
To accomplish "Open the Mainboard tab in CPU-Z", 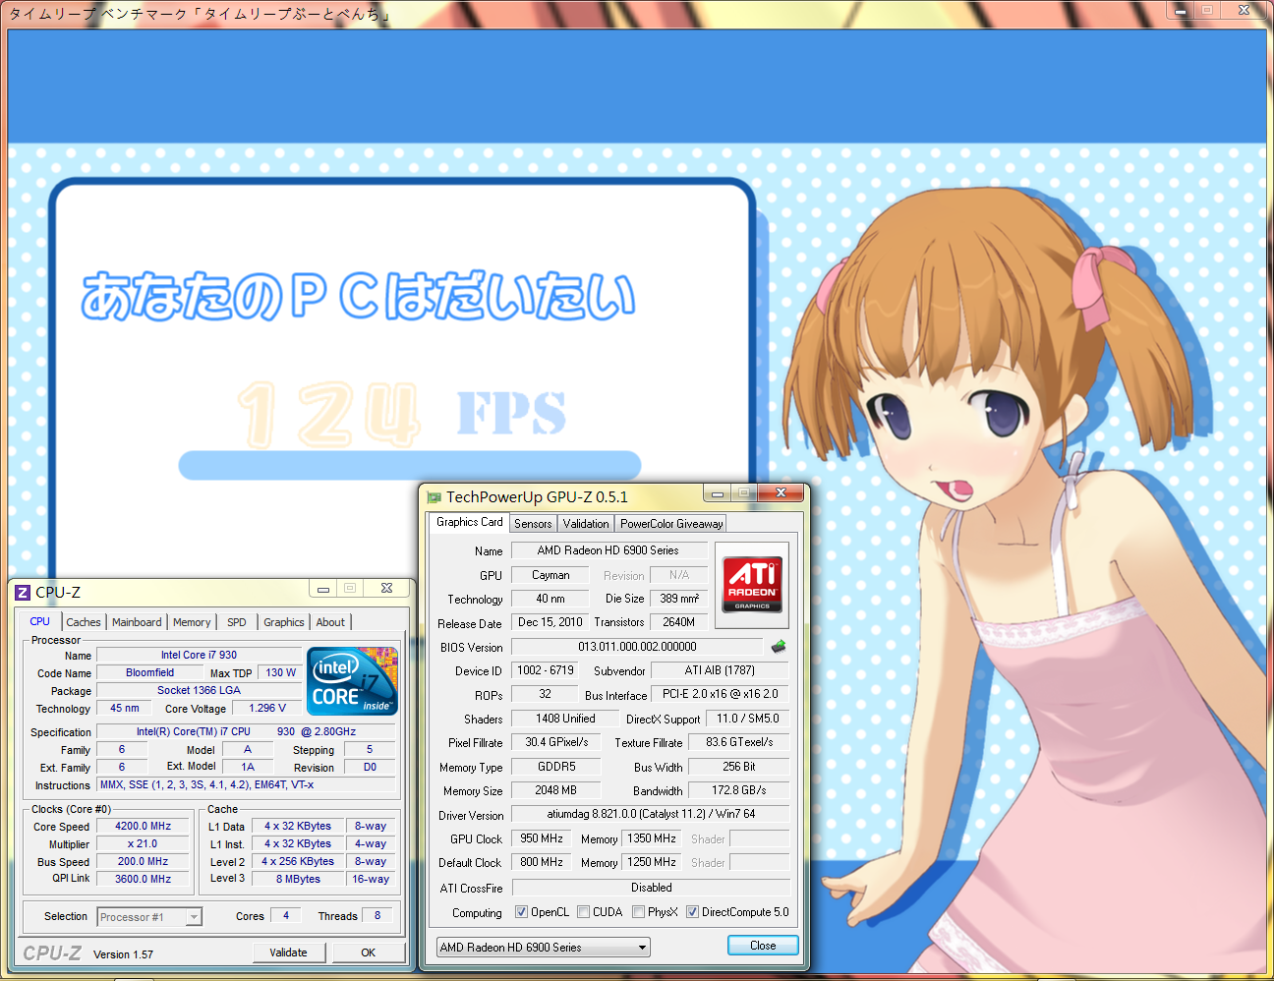I will tap(137, 622).
